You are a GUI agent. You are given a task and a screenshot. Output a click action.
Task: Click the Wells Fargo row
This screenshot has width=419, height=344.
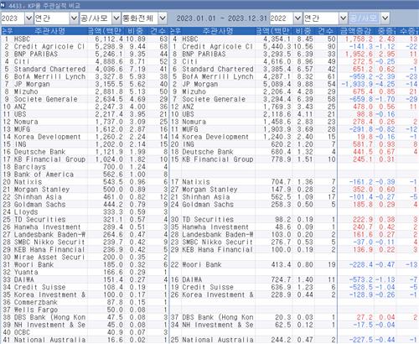[x=85, y=310]
